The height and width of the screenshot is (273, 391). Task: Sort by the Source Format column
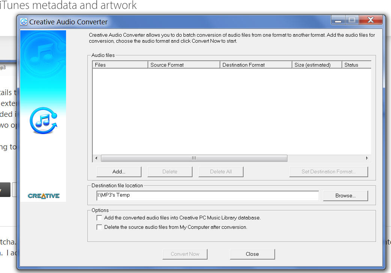click(184, 65)
